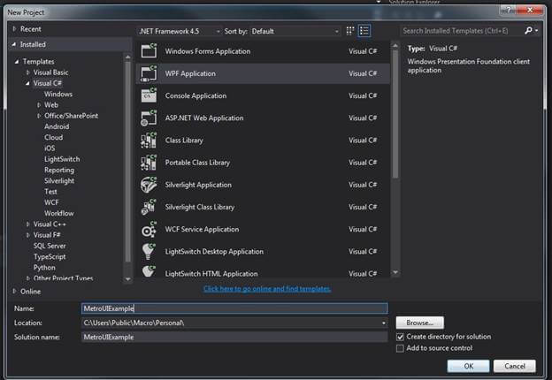Expand the Visual C++ node arrow
Screen dimensions: 552x380
click(x=27, y=224)
